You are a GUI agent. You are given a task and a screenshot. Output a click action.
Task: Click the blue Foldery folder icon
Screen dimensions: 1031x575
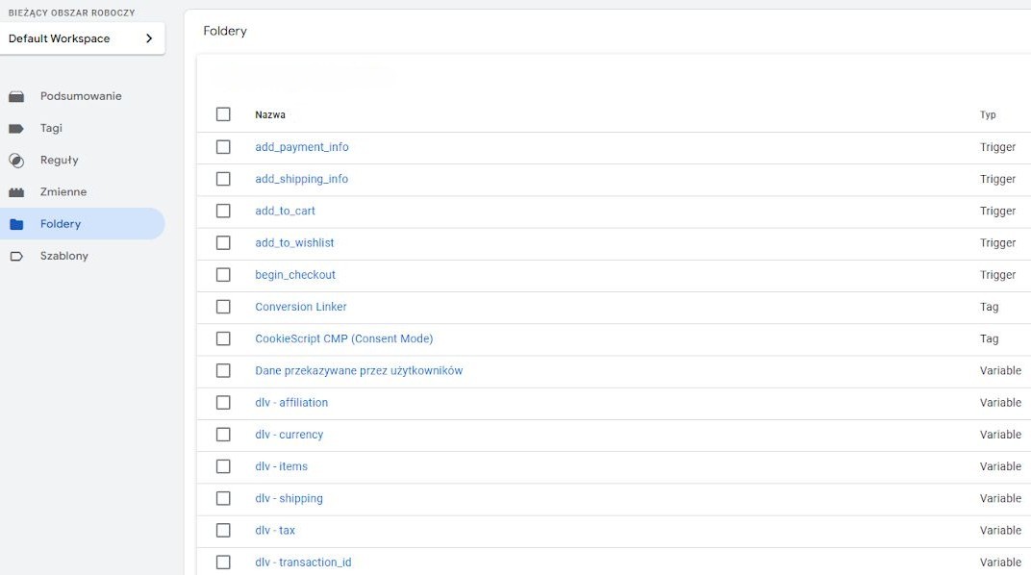tap(16, 224)
